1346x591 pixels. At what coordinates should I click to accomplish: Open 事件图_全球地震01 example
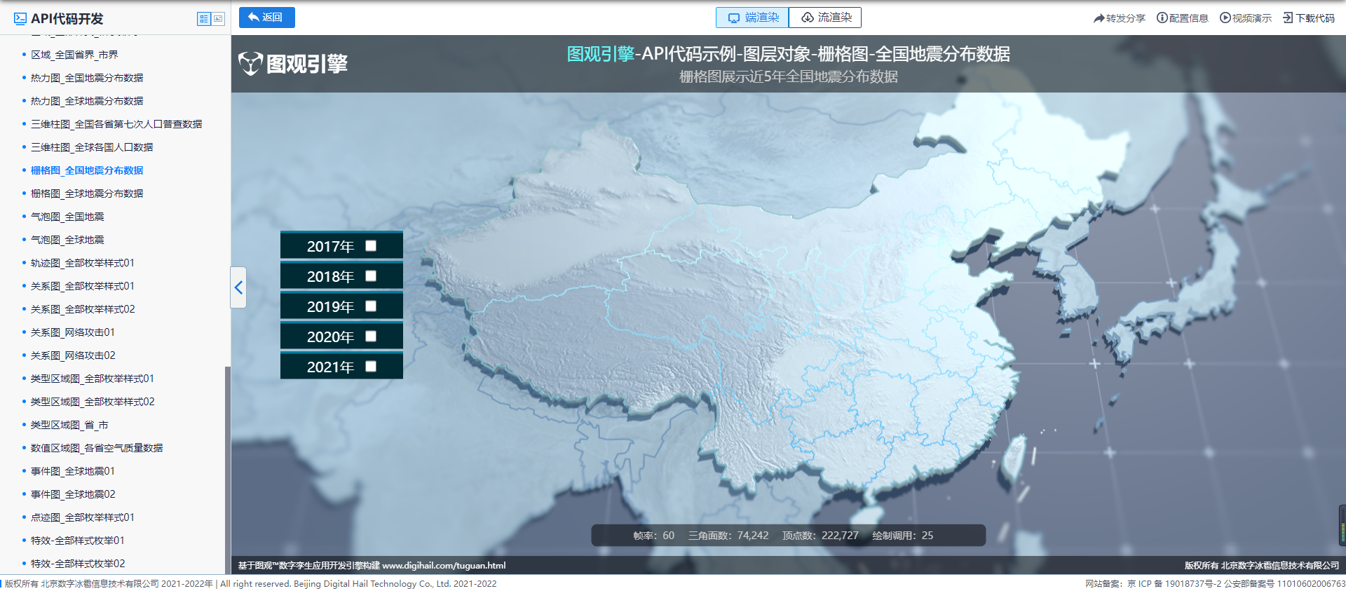(73, 471)
